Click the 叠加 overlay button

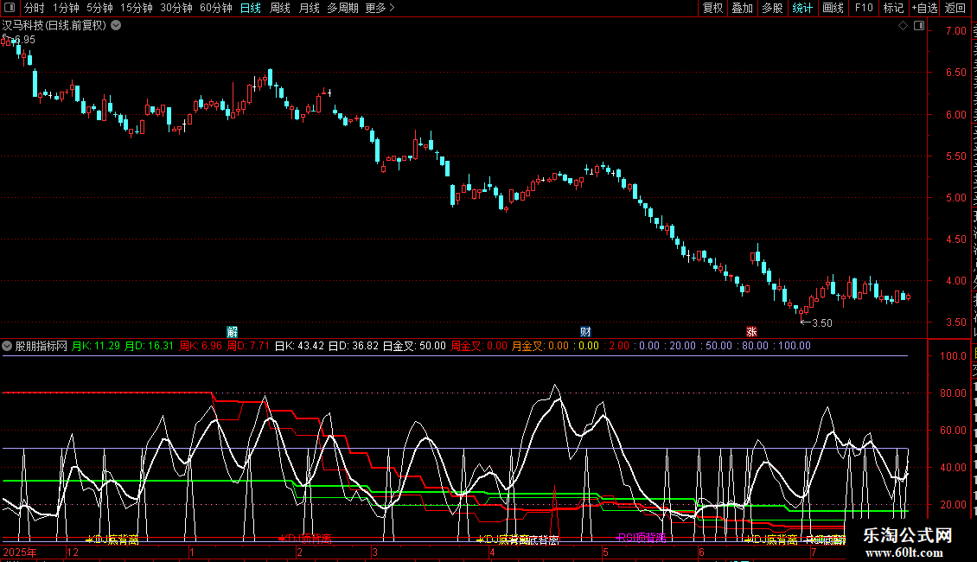click(x=743, y=8)
